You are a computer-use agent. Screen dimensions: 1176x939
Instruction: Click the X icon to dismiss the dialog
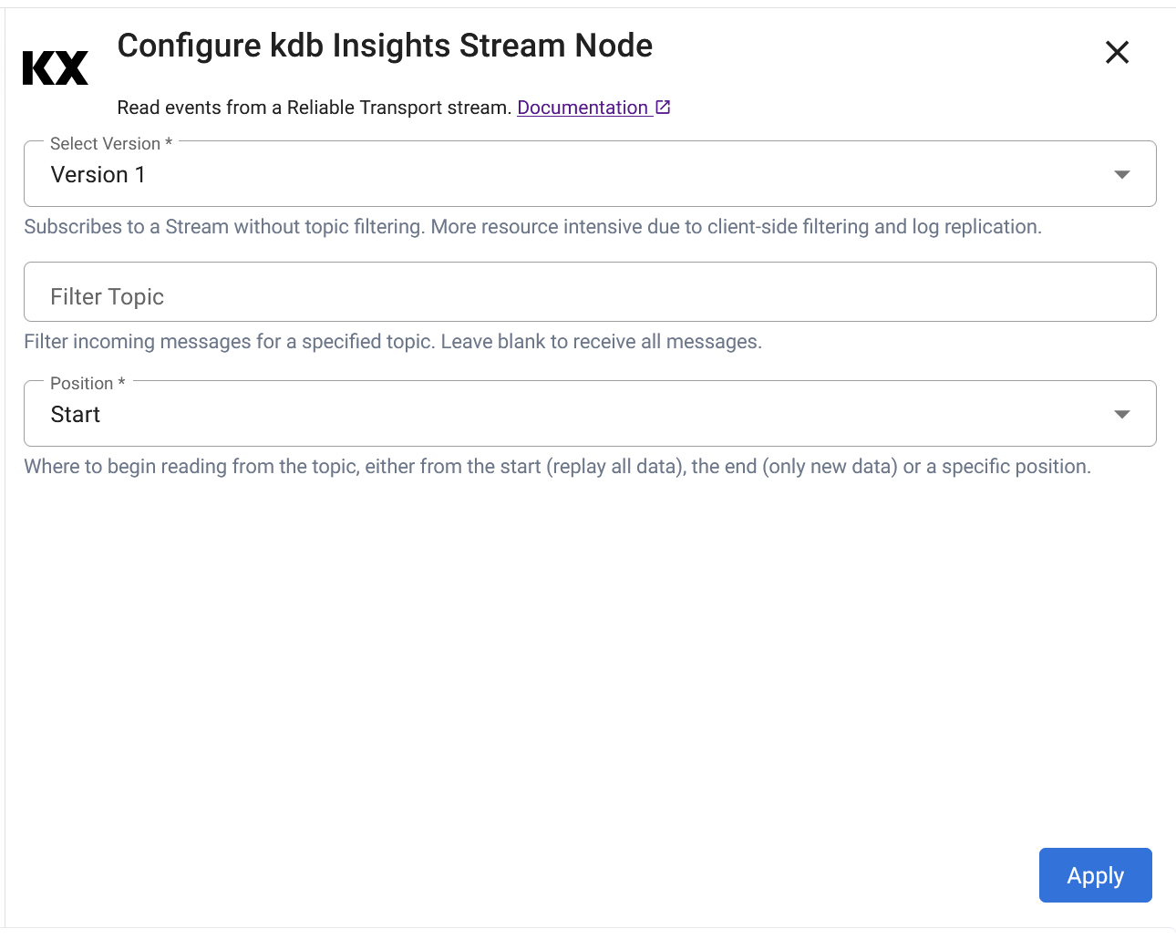(x=1117, y=52)
